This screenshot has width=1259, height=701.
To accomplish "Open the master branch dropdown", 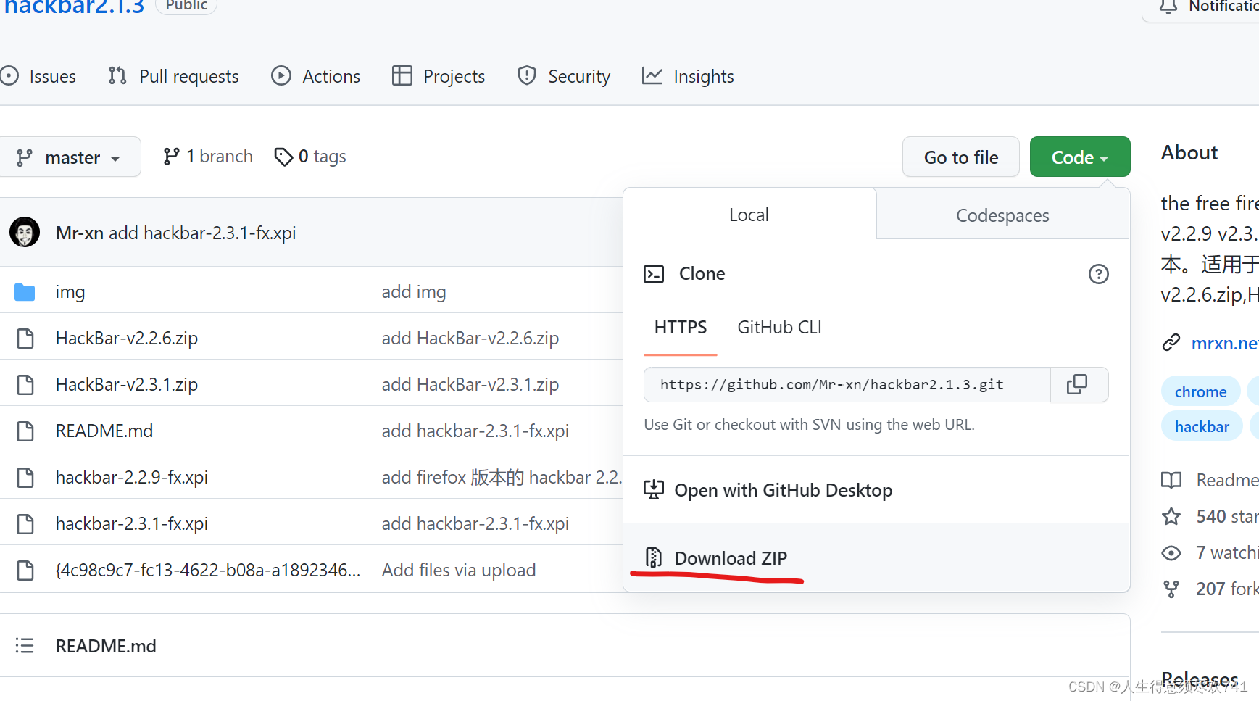I will click(70, 157).
